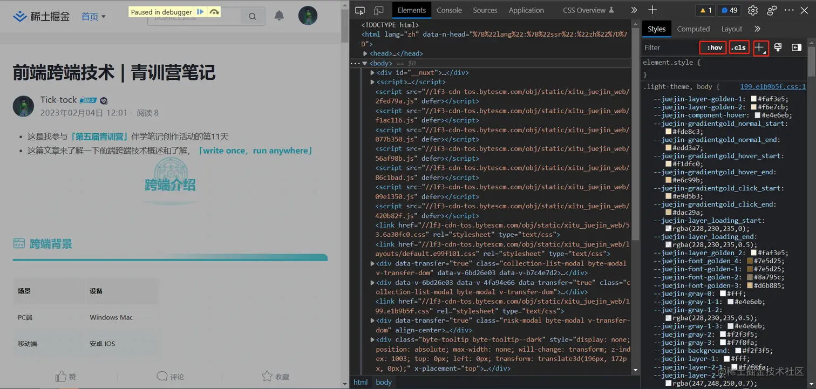816x389 pixels.
Task: Open the issues counter showing 49
Action: [x=730, y=10]
